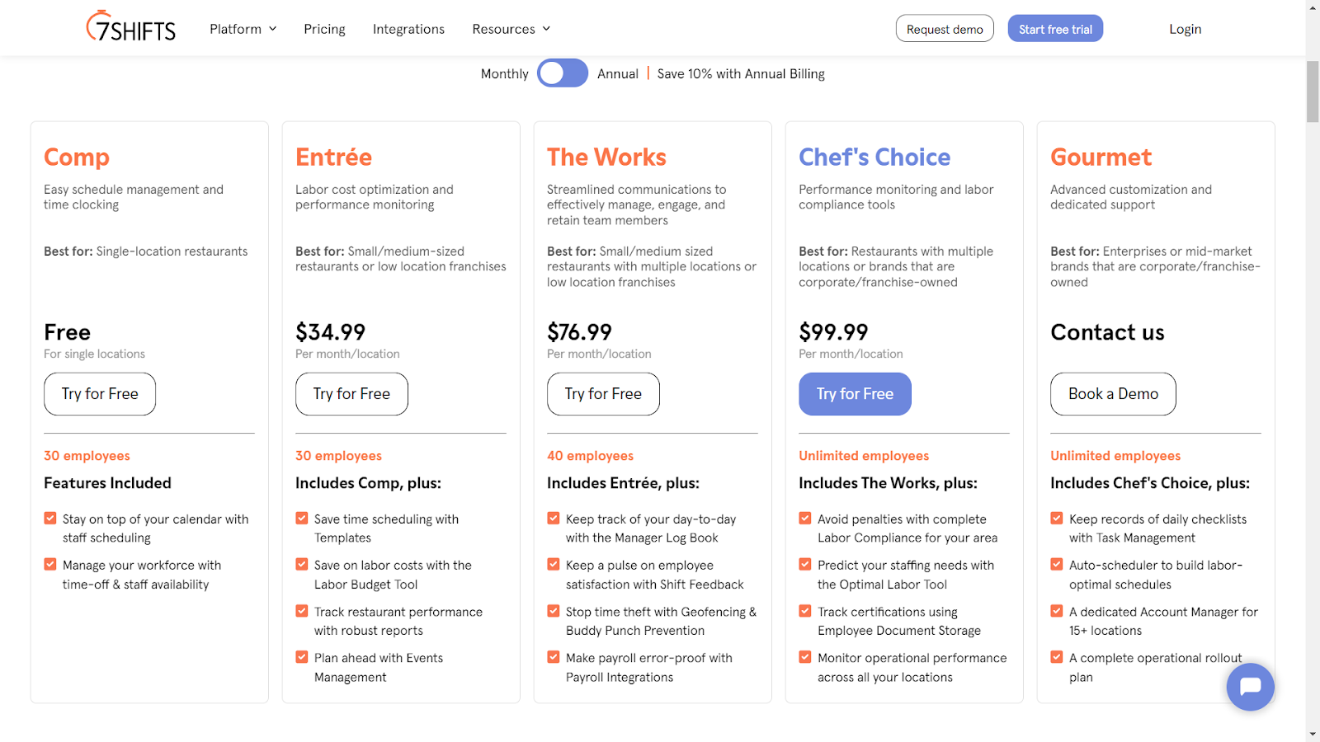1320x742 pixels.
Task: Select Pricing in the navigation
Action: [x=324, y=28]
